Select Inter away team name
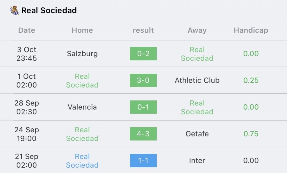Viewport: 287px width, 173px height. [197, 160]
